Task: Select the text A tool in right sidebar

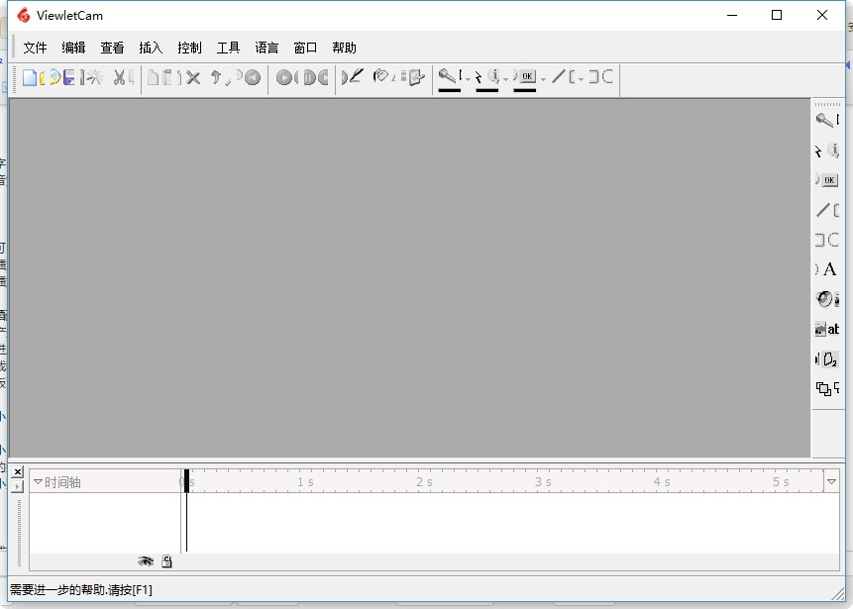Action: [829, 269]
